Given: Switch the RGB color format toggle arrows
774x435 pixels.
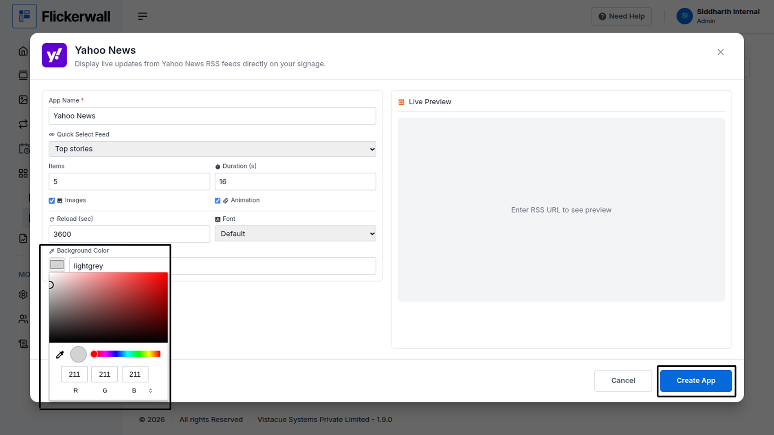Looking at the screenshot, I should pyautogui.click(x=150, y=391).
